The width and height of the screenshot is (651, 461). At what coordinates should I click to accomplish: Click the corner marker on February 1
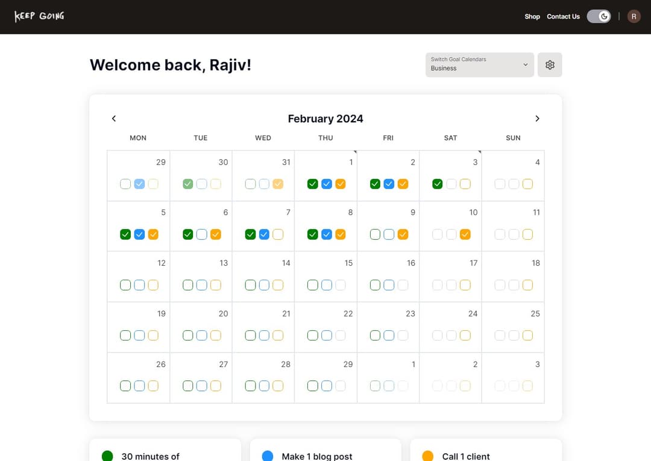click(355, 152)
